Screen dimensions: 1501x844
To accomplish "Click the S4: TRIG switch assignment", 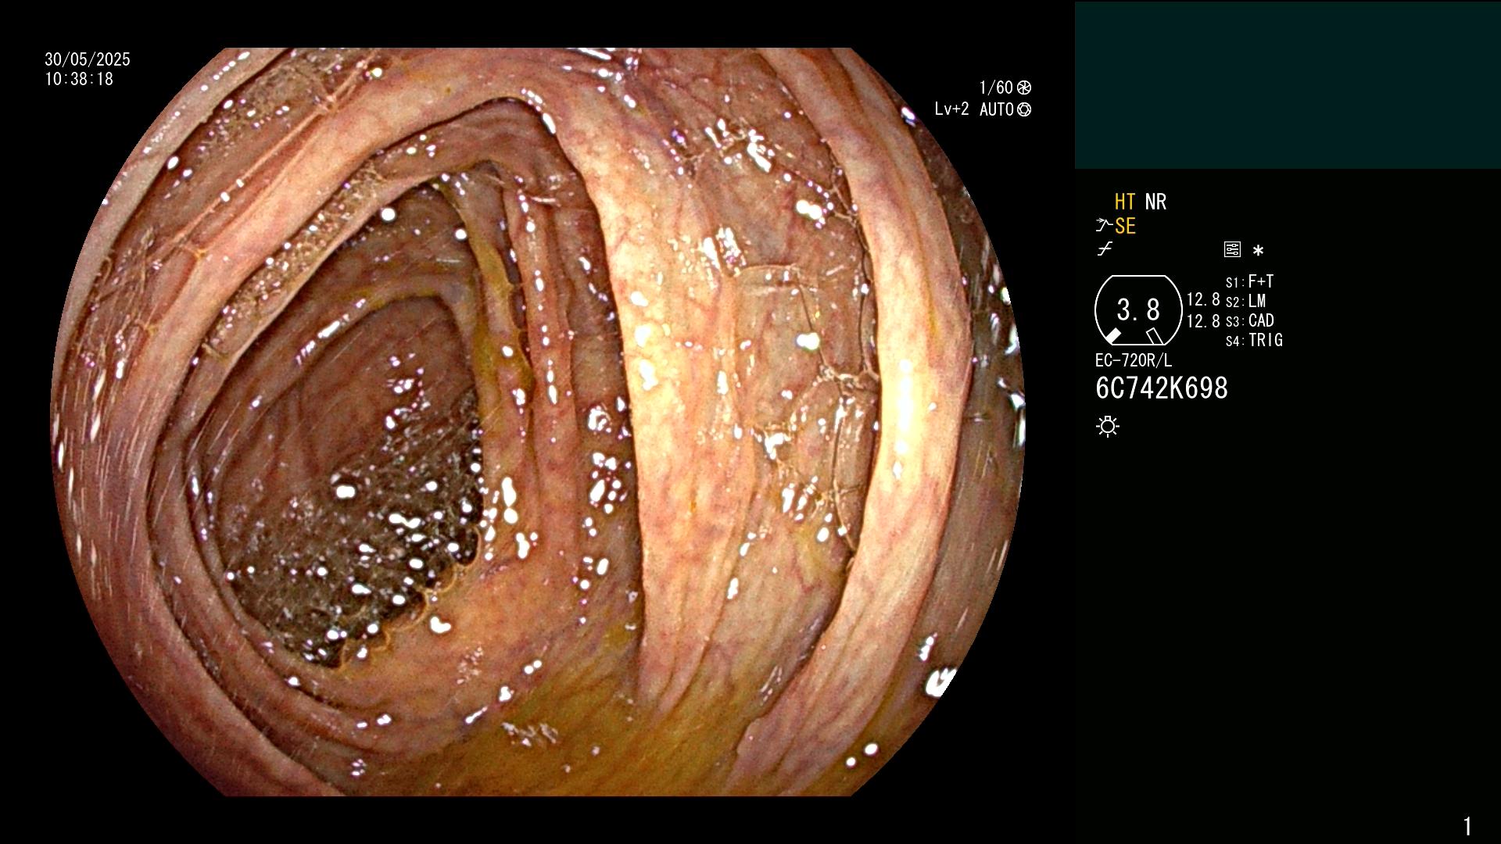I will pyautogui.click(x=1254, y=341).
